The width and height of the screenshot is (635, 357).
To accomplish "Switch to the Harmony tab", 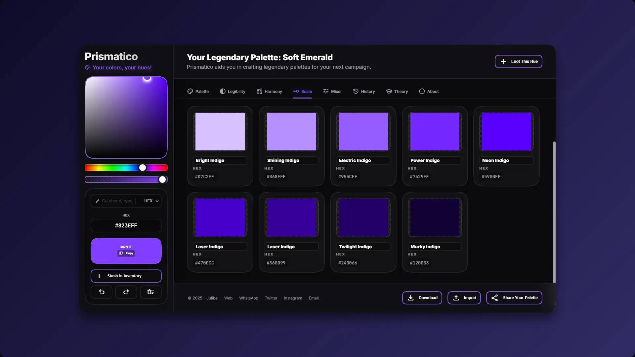I will coord(269,91).
